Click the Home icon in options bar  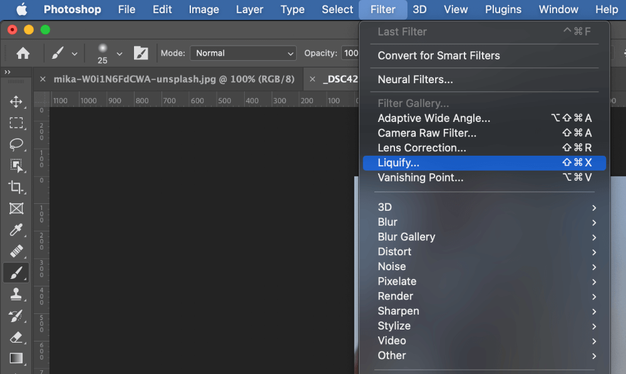pyautogui.click(x=23, y=54)
